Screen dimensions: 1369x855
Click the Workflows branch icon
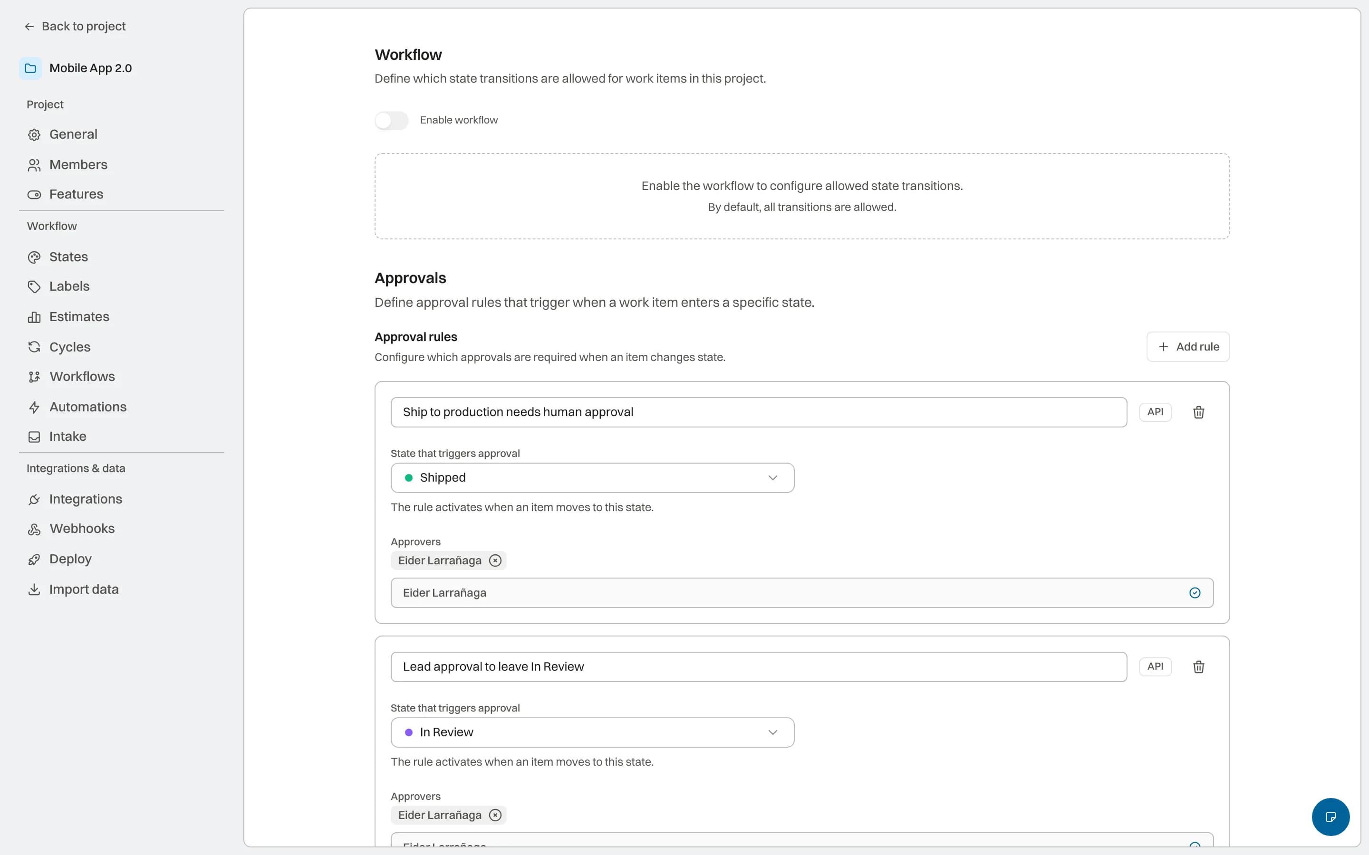(x=35, y=377)
